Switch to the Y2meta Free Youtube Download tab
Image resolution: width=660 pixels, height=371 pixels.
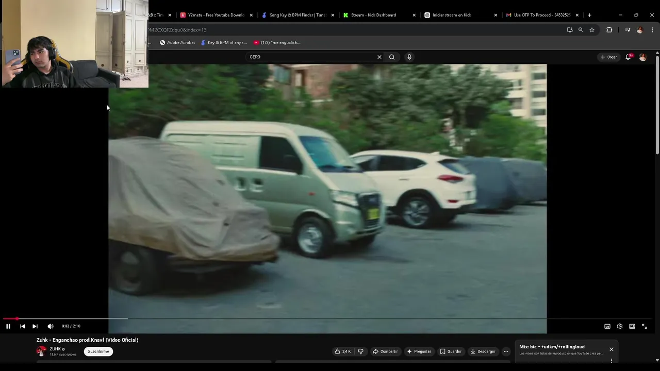point(211,15)
